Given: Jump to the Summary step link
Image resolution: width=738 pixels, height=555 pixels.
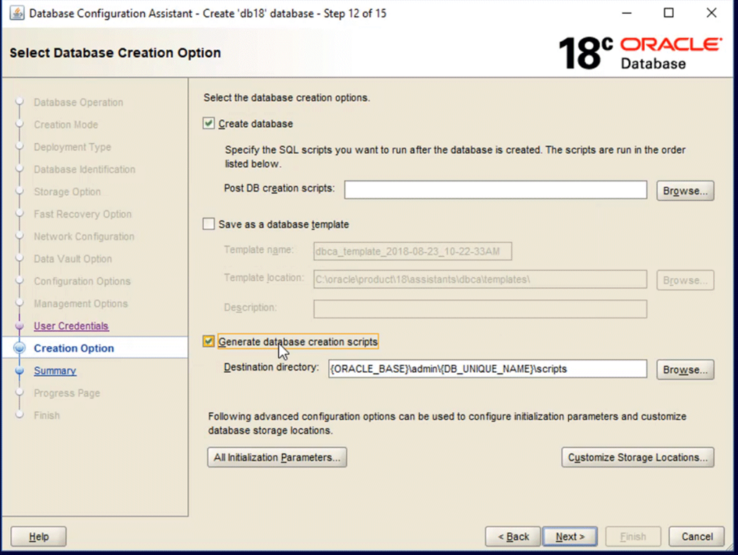Looking at the screenshot, I should (x=55, y=371).
